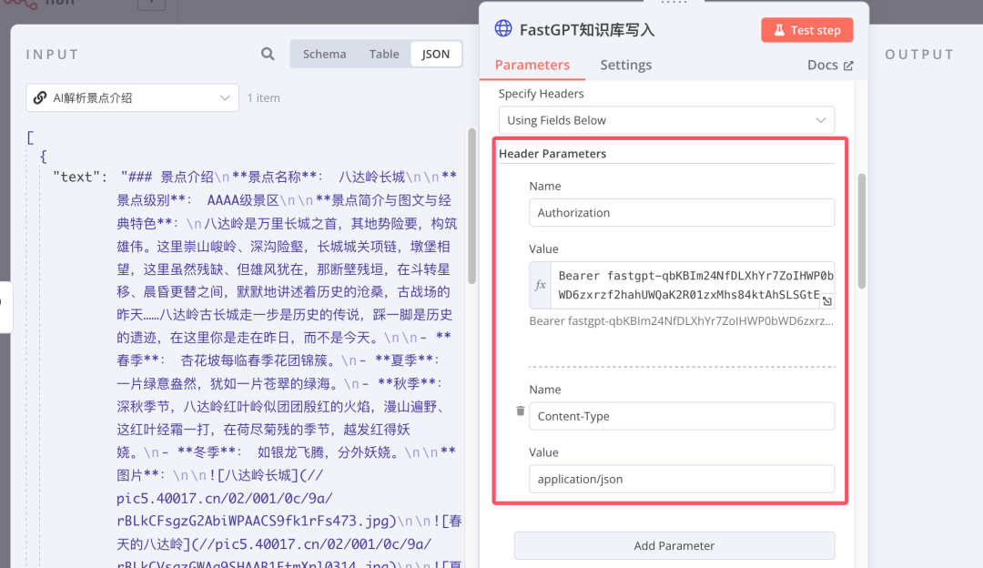Image resolution: width=983 pixels, height=568 pixels.
Task: Click the FastGPT知识库写入 node title
Action: point(587,30)
